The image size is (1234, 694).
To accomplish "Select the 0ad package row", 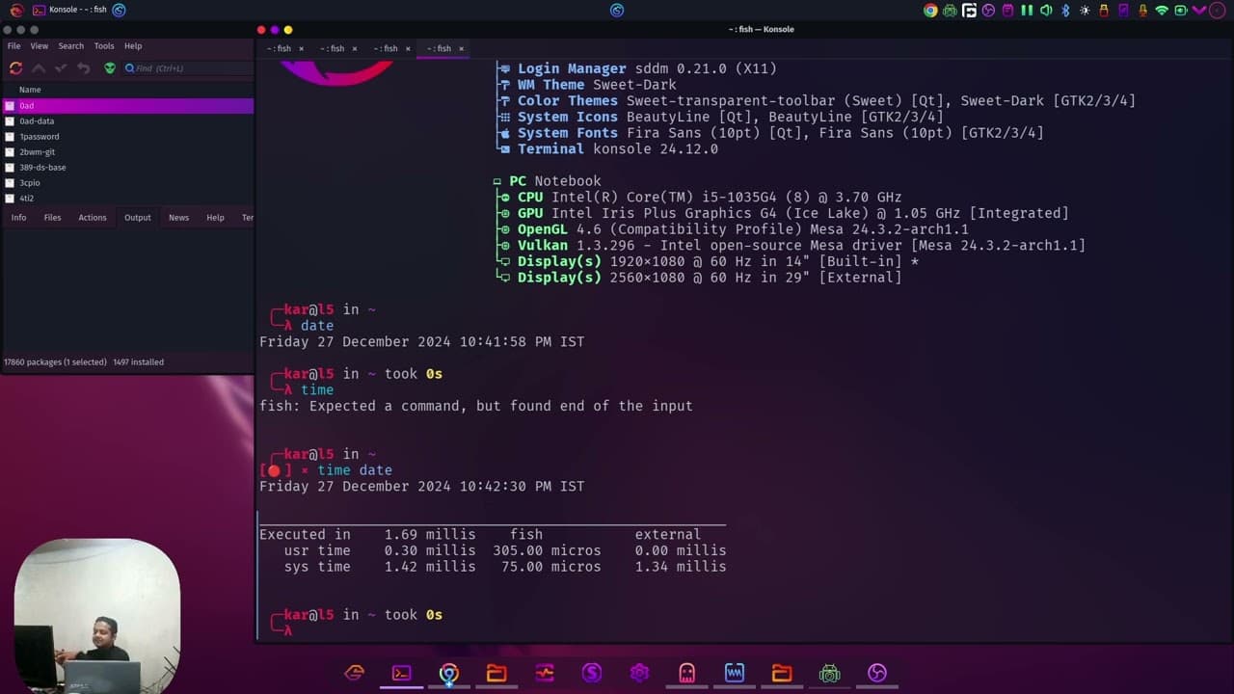I will tap(126, 106).
